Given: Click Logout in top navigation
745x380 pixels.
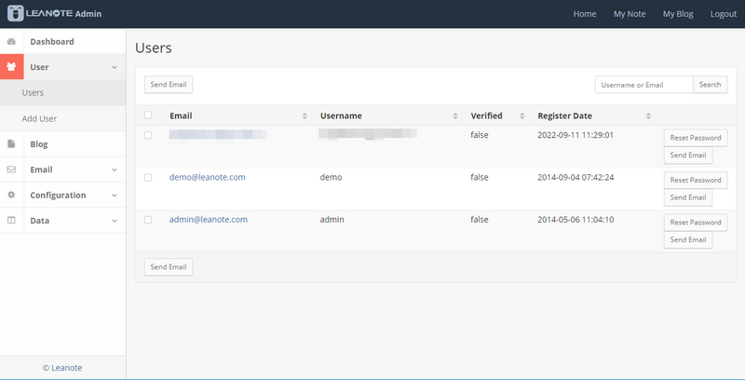Looking at the screenshot, I should tap(724, 14).
